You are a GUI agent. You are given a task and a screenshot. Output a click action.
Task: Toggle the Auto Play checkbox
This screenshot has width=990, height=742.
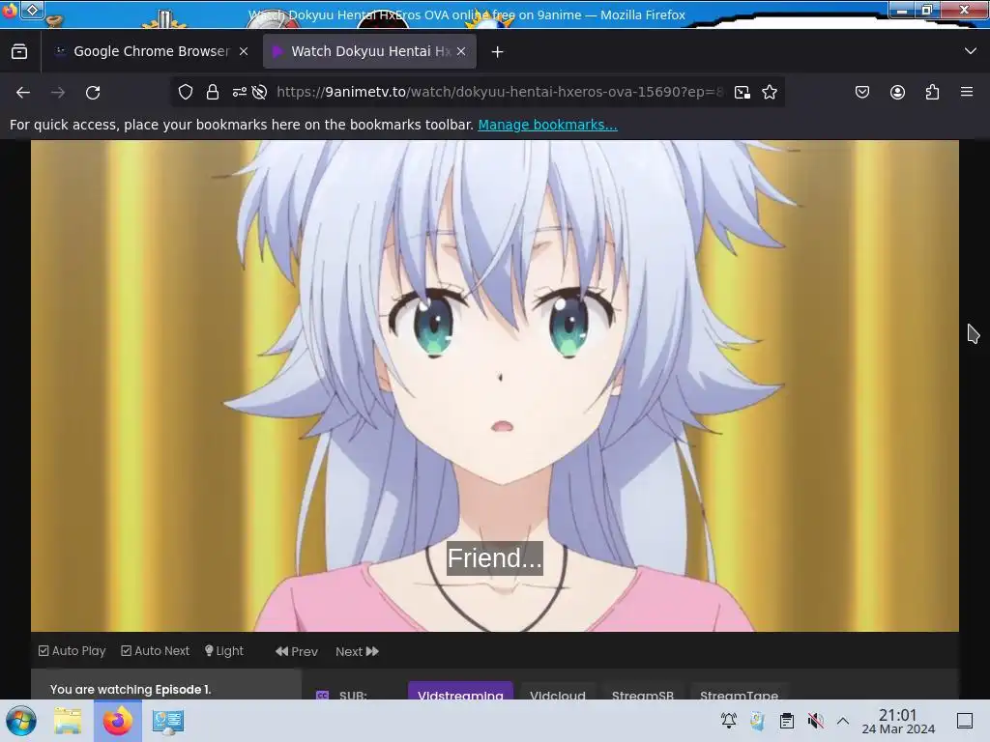[x=72, y=651]
